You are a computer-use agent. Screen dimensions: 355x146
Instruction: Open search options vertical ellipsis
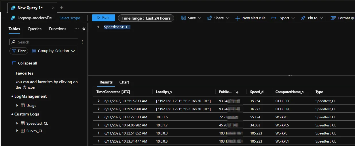tap(82, 42)
